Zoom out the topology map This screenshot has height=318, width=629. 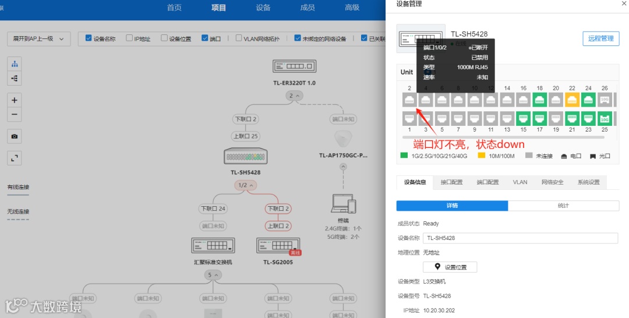point(15,114)
